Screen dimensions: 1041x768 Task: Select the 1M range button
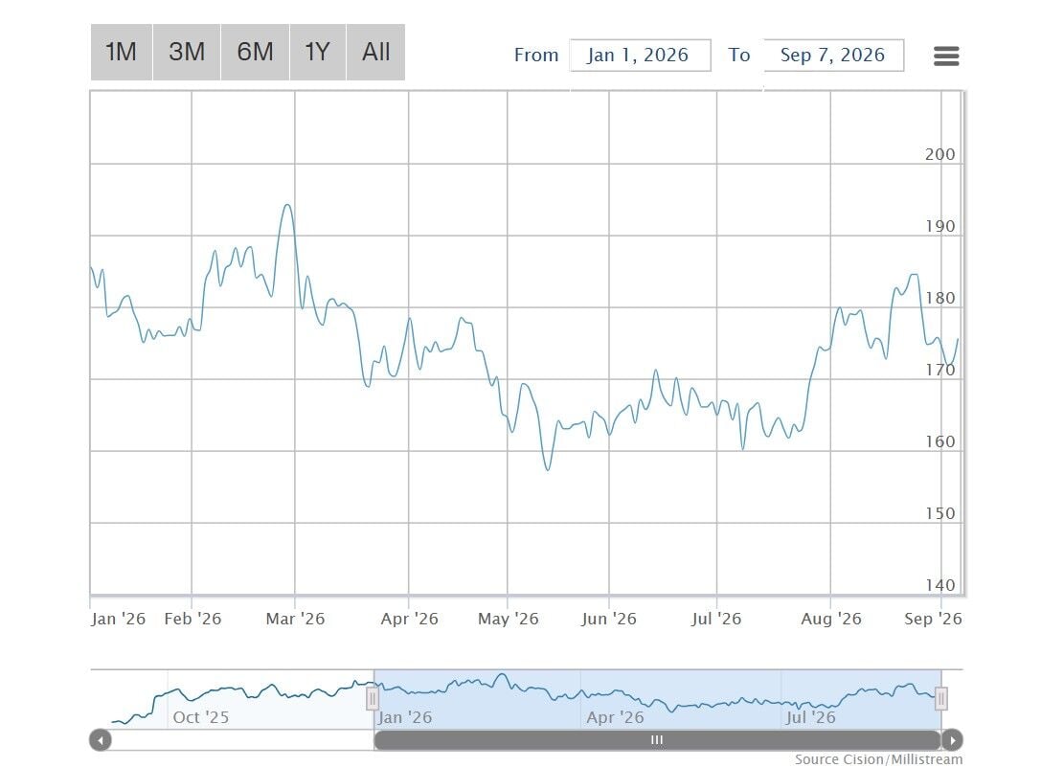(x=122, y=52)
